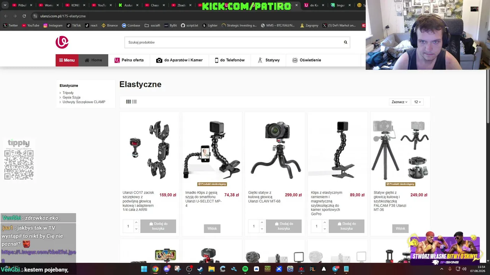Open the Windows Start menu
Image resolution: width=490 pixels, height=275 pixels.
[144, 269]
